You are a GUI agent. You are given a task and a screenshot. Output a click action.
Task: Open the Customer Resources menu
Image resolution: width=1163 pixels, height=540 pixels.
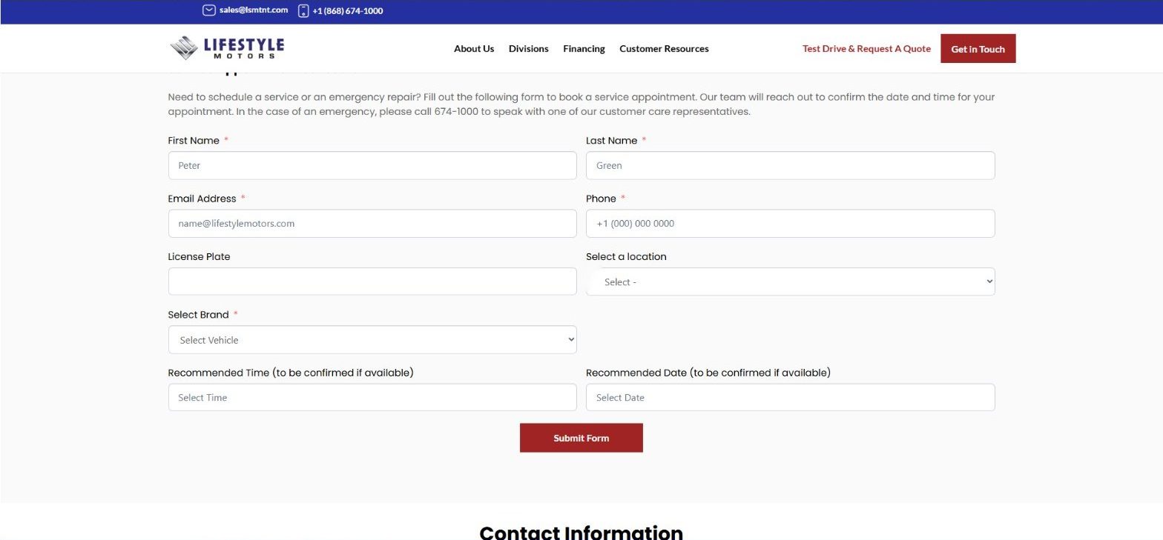[664, 49]
